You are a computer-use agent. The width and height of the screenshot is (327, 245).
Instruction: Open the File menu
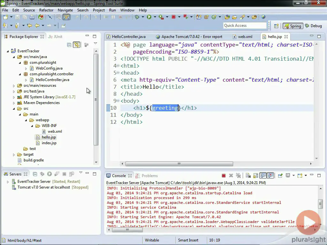[5, 10]
